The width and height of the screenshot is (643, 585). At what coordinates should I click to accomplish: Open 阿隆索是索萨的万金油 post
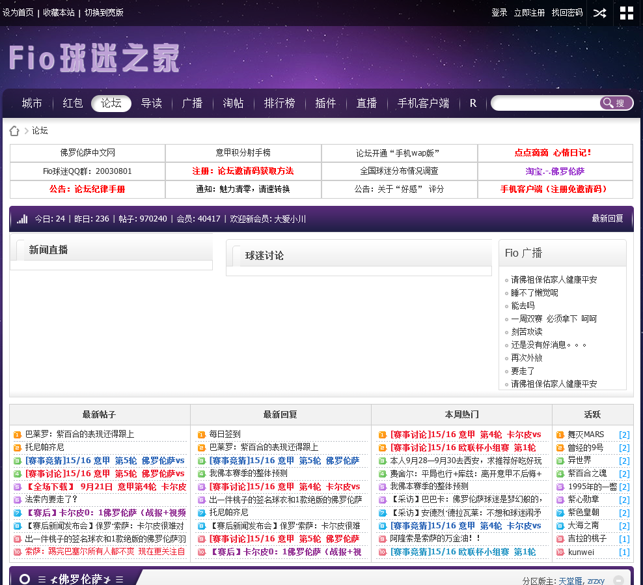[435, 538]
